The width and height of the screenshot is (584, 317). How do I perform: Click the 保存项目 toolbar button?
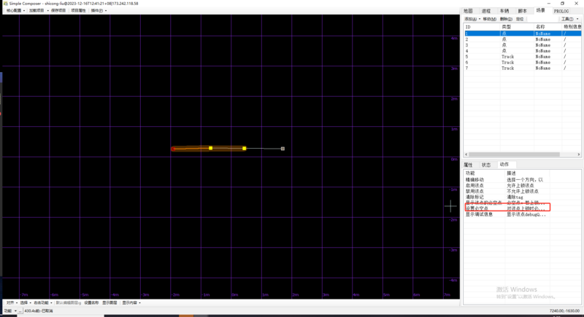(x=59, y=11)
